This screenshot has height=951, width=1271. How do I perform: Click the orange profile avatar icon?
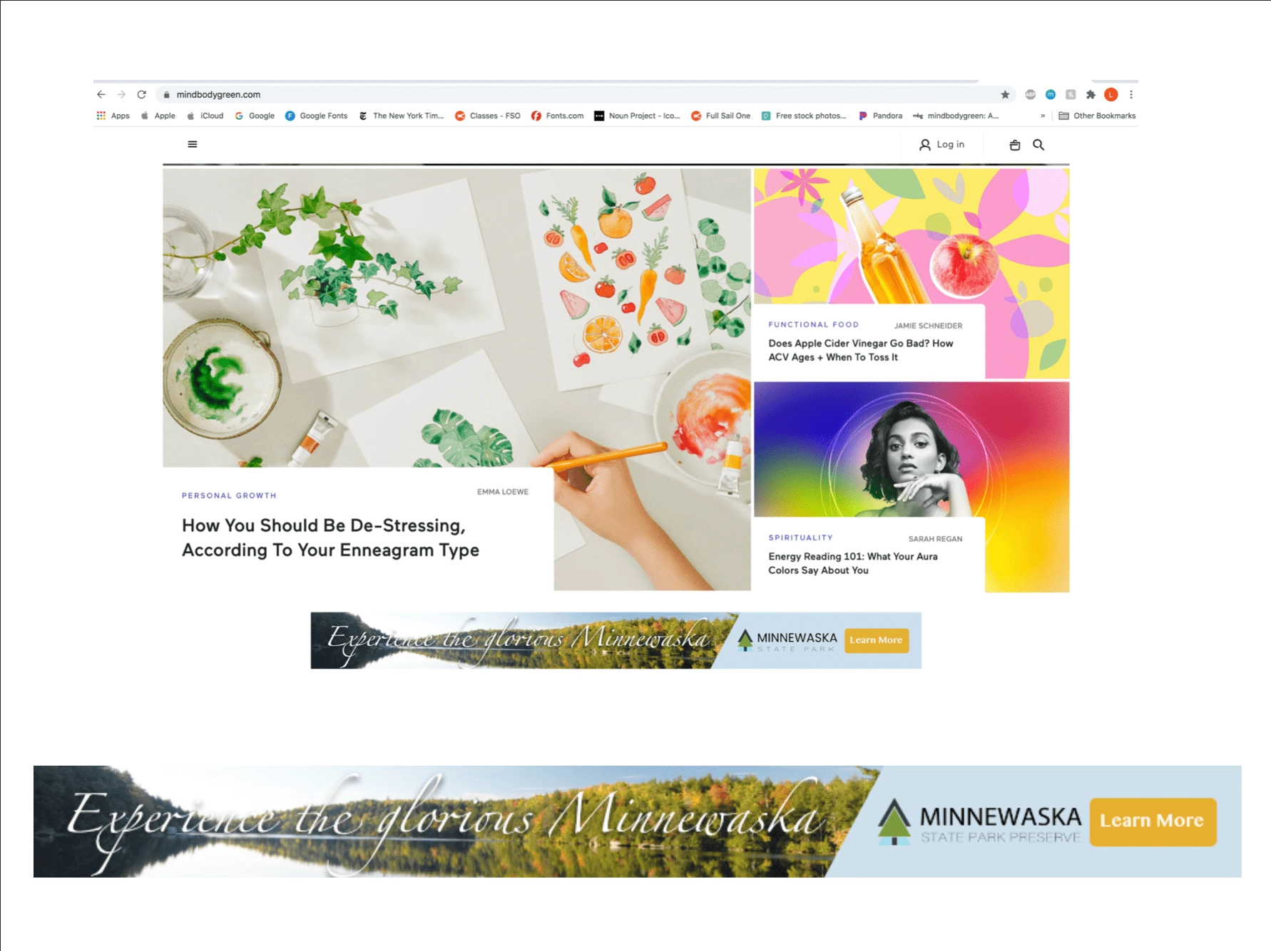click(x=1111, y=94)
